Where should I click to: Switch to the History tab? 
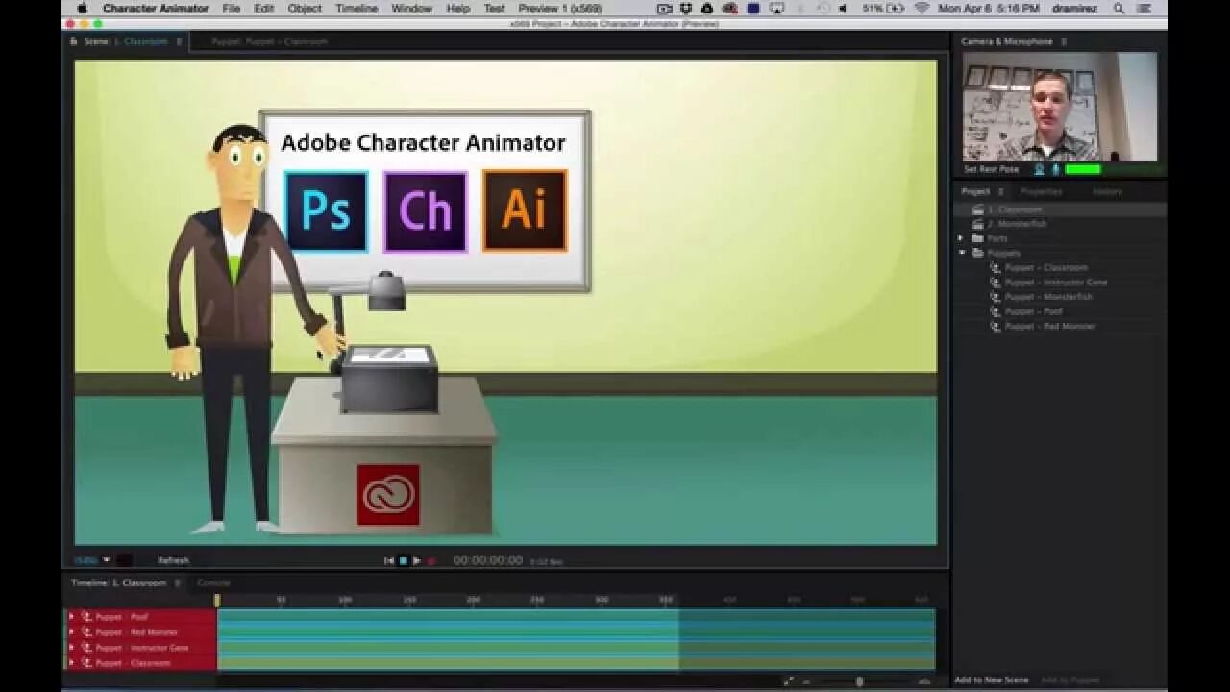(x=1107, y=191)
